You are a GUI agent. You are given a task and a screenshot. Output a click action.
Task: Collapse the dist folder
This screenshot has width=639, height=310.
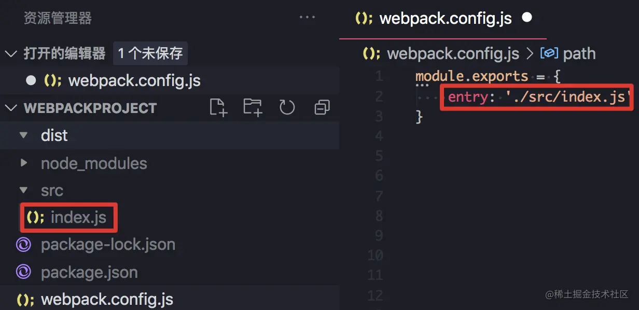point(23,136)
